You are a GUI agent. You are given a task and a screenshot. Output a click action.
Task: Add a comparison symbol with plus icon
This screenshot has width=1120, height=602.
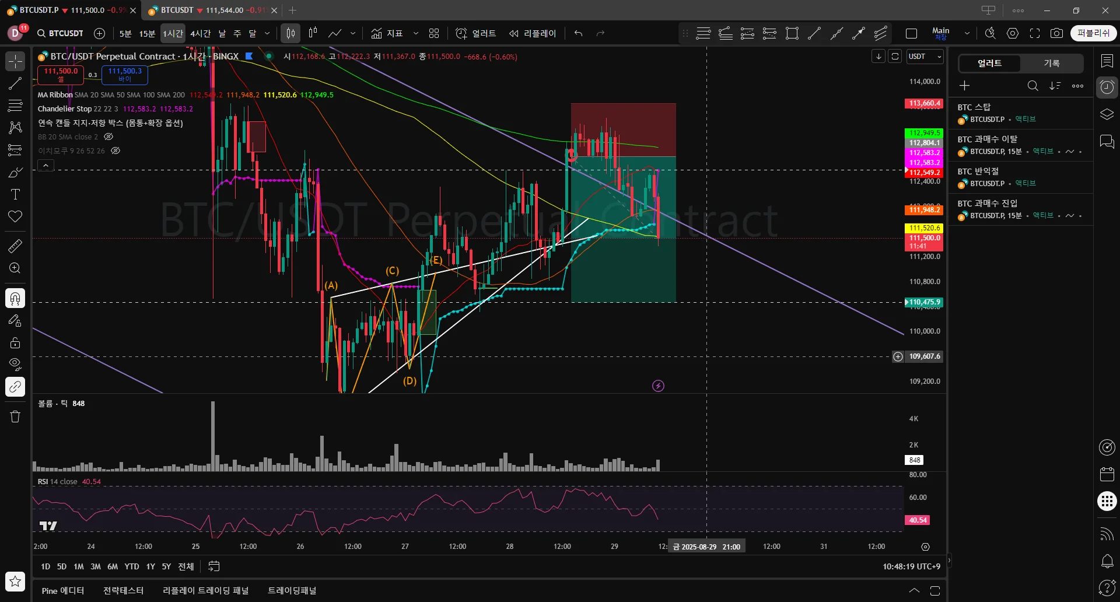tap(100, 33)
